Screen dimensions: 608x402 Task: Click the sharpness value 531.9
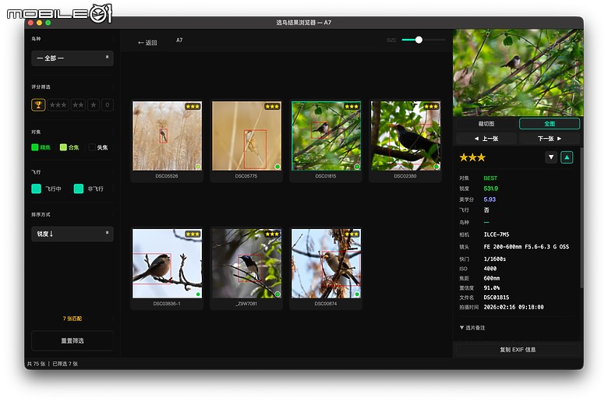click(490, 189)
